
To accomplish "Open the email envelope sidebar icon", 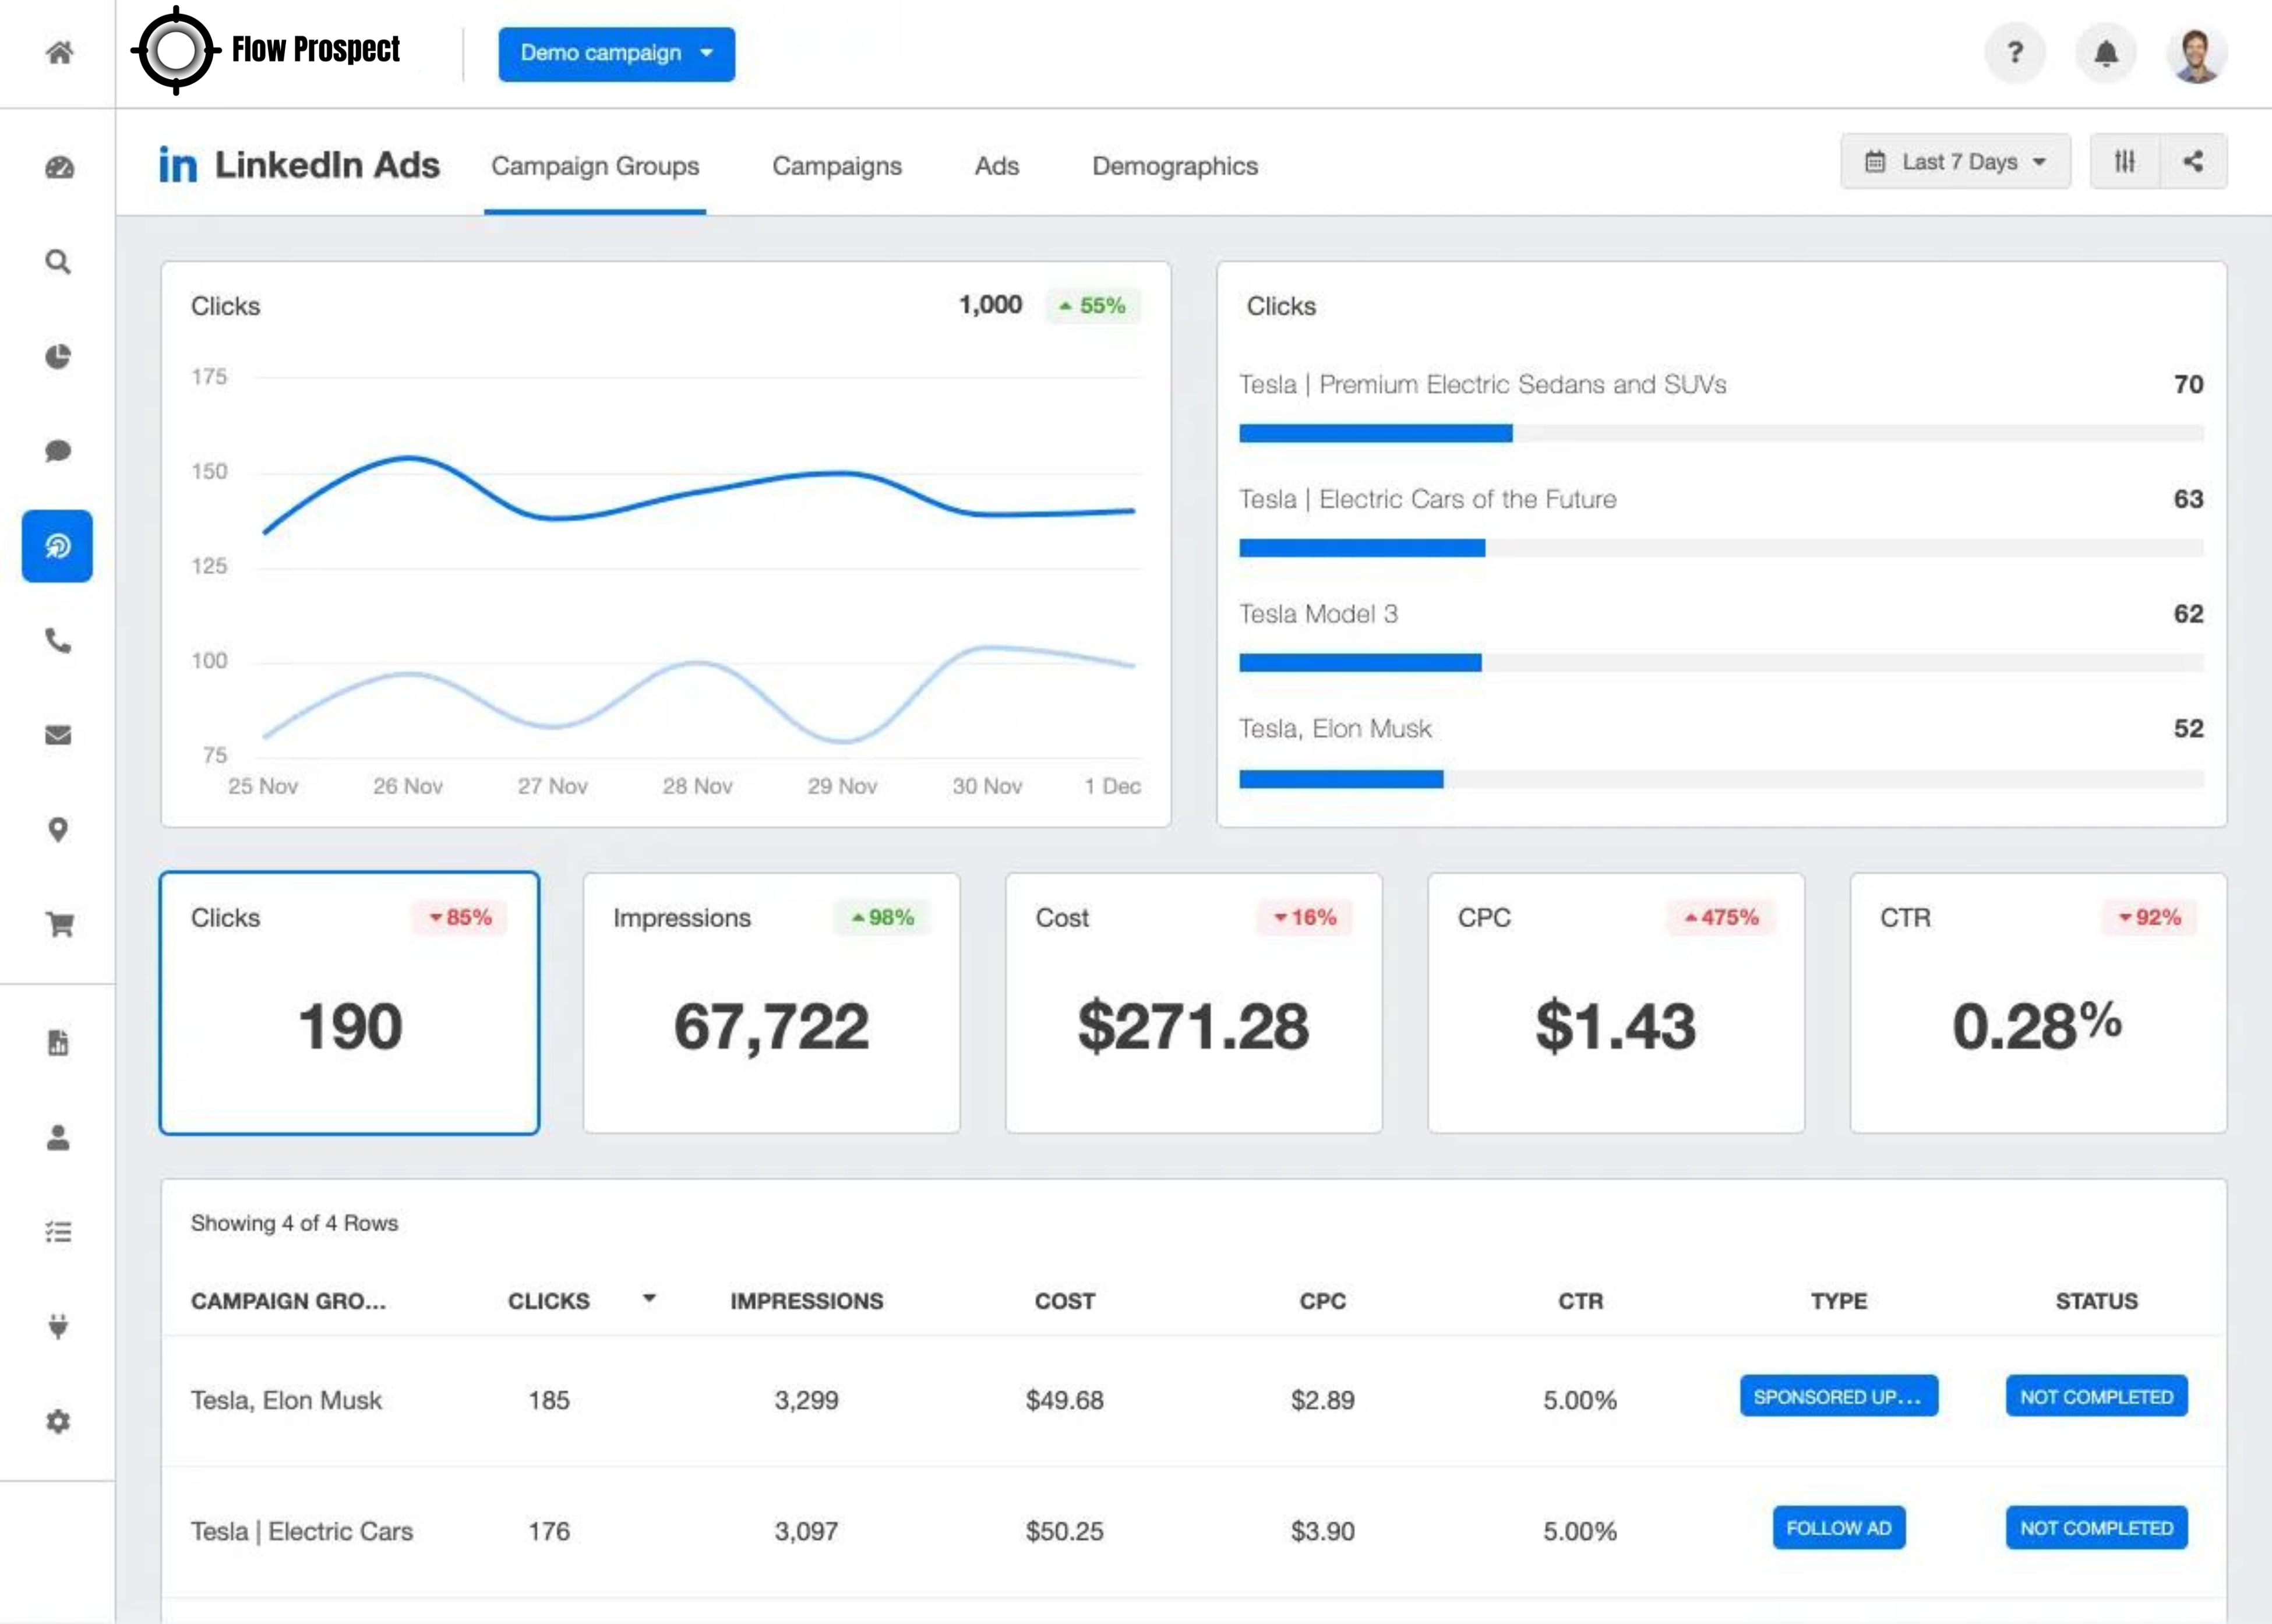I will (x=58, y=735).
